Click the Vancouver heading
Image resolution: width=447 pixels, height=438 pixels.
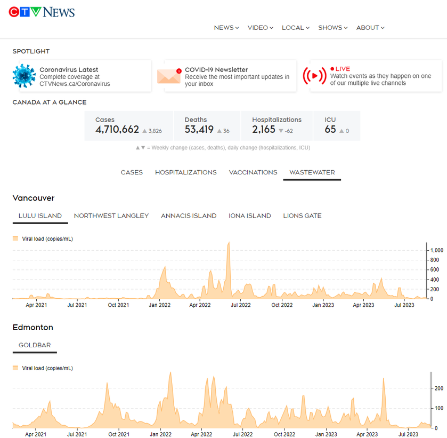[x=34, y=198]
